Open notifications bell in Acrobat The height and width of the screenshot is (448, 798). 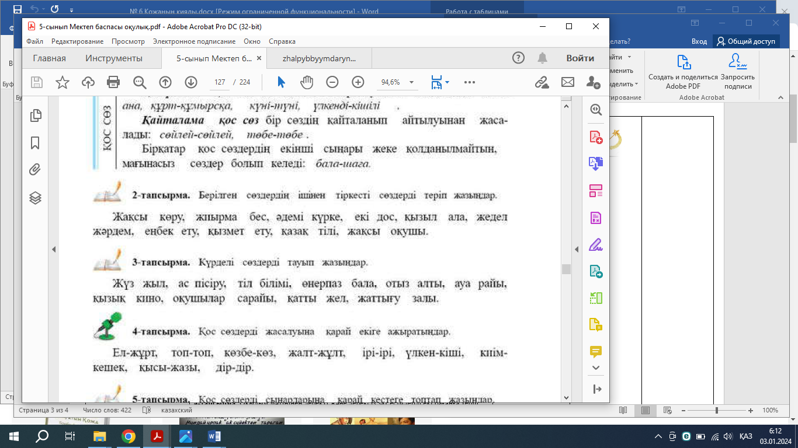[543, 58]
